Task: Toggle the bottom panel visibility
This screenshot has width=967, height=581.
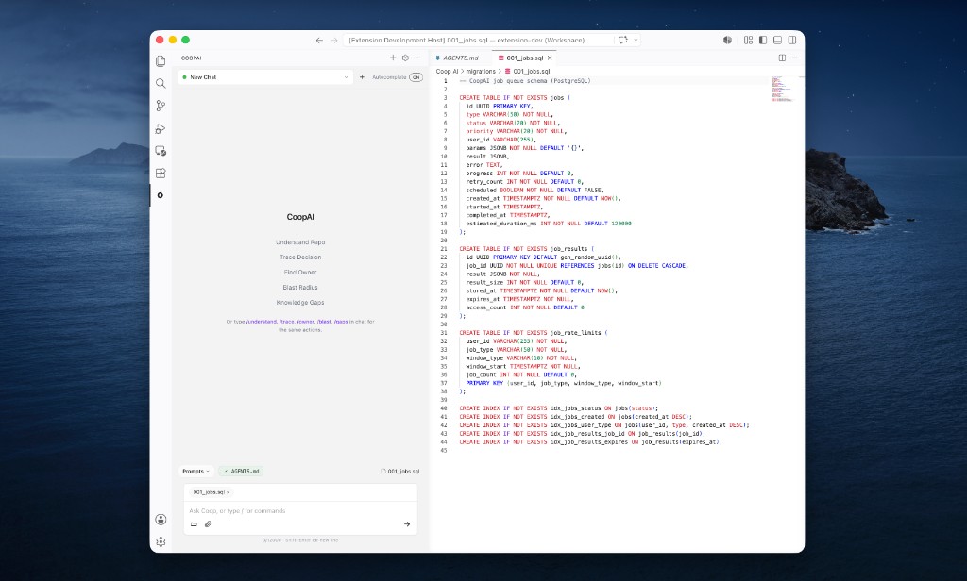Action: [x=778, y=40]
